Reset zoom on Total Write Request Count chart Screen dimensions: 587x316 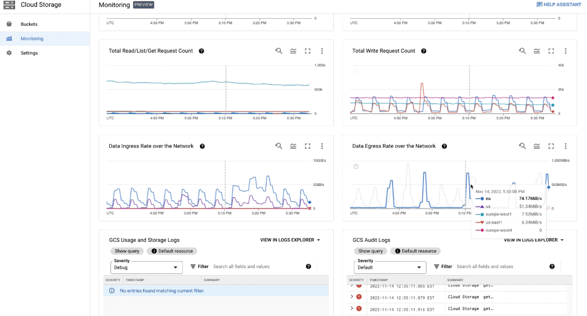[x=522, y=51]
